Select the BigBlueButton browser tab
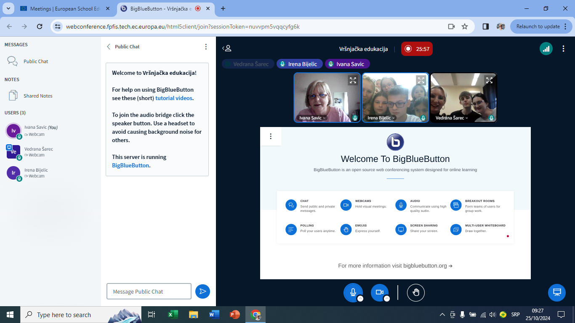575x323 pixels. pos(165,8)
